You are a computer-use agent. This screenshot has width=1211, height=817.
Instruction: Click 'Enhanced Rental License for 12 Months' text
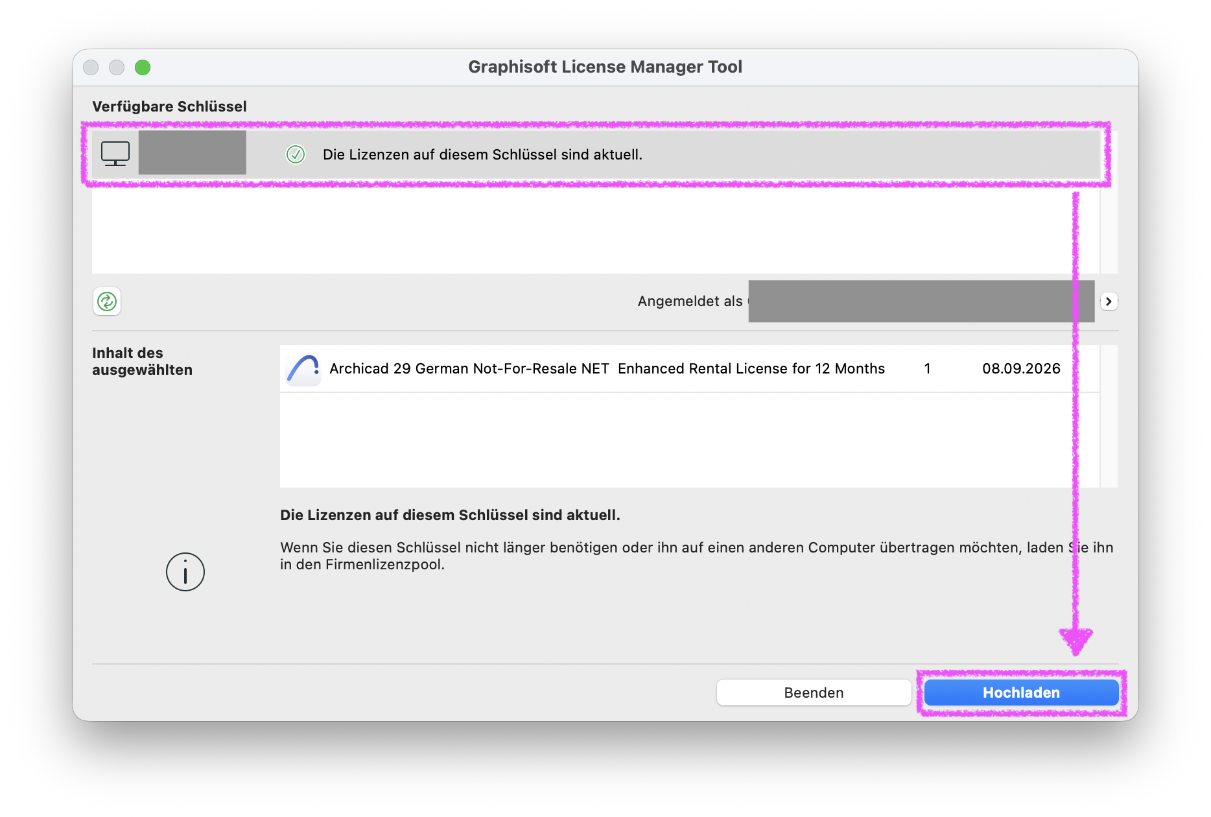(751, 369)
